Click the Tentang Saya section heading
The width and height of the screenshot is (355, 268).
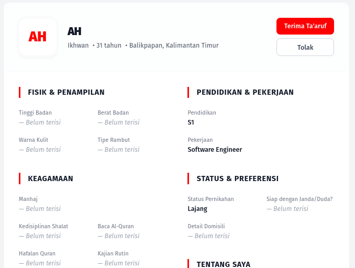pyautogui.click(x=224, y=264)
